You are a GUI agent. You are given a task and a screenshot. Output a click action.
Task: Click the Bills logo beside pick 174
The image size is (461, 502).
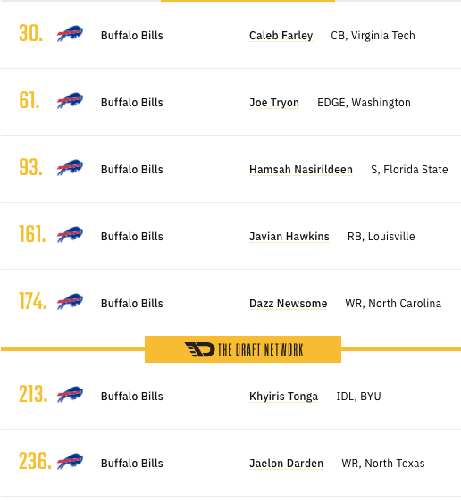pos(70,302)
